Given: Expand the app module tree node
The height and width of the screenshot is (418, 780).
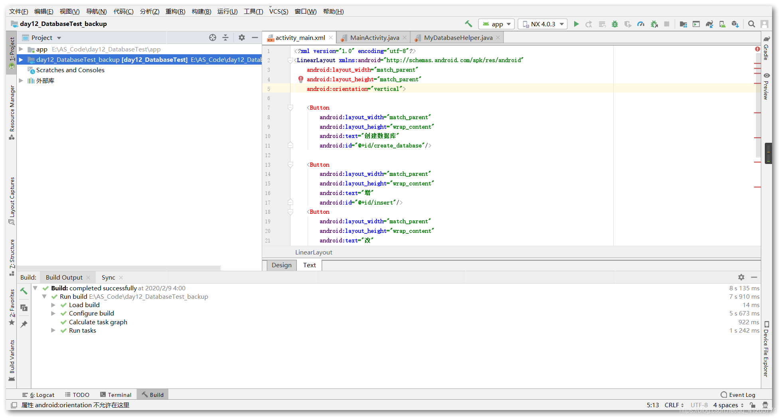Looking at the screenshot, I should click(21, 49).
